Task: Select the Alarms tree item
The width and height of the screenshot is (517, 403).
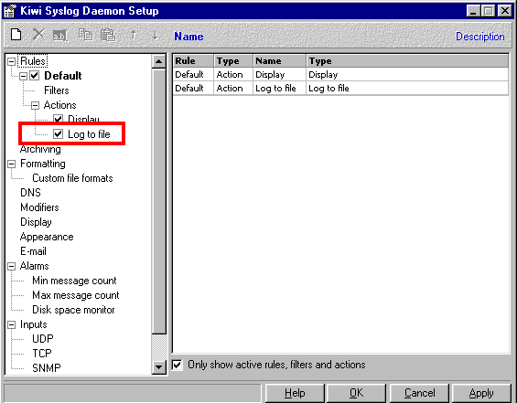Action: 34,266
